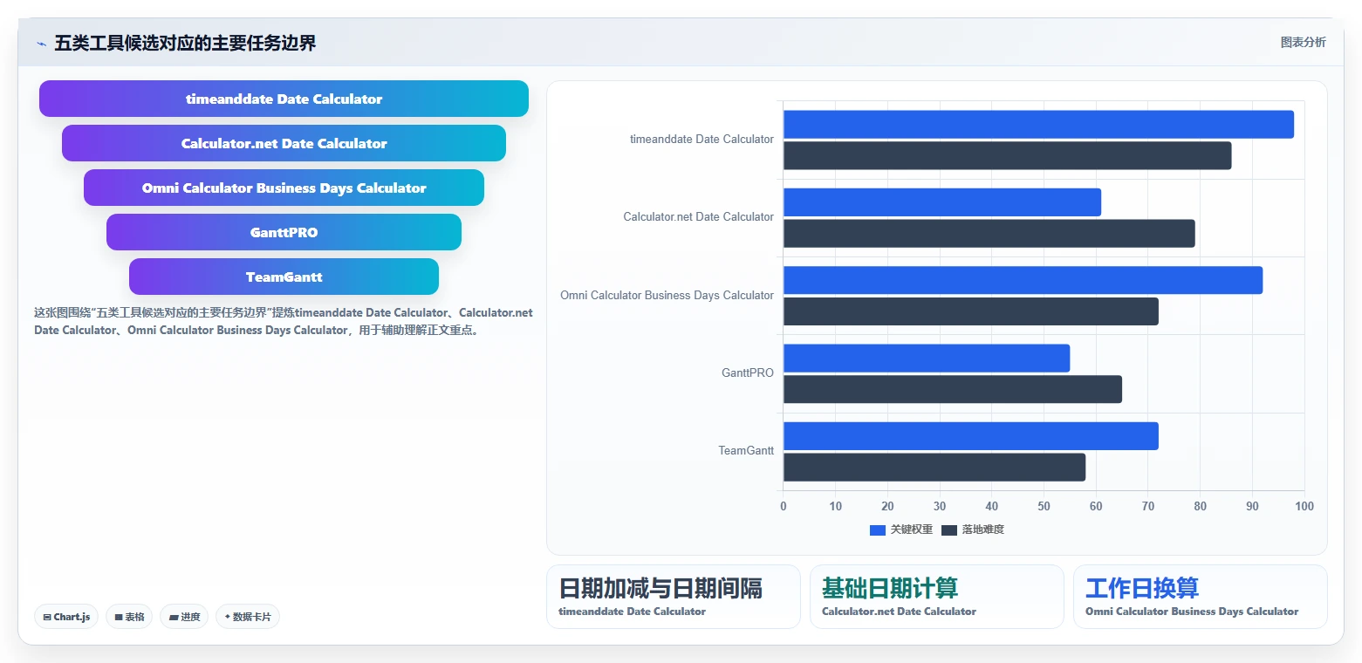
Task: Click Omni Calculator dark 落地难度 bar
Action: [x=971, y=311]
